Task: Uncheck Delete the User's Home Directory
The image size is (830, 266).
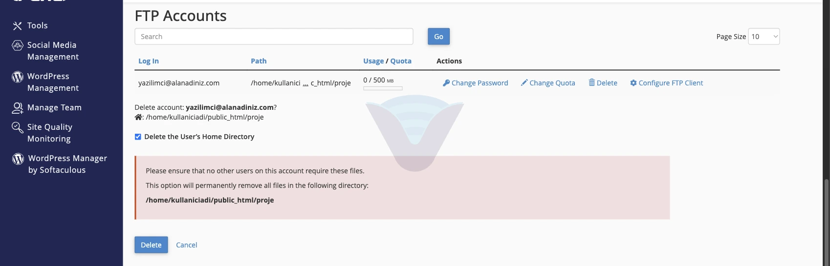Action: tap(138, 137)
